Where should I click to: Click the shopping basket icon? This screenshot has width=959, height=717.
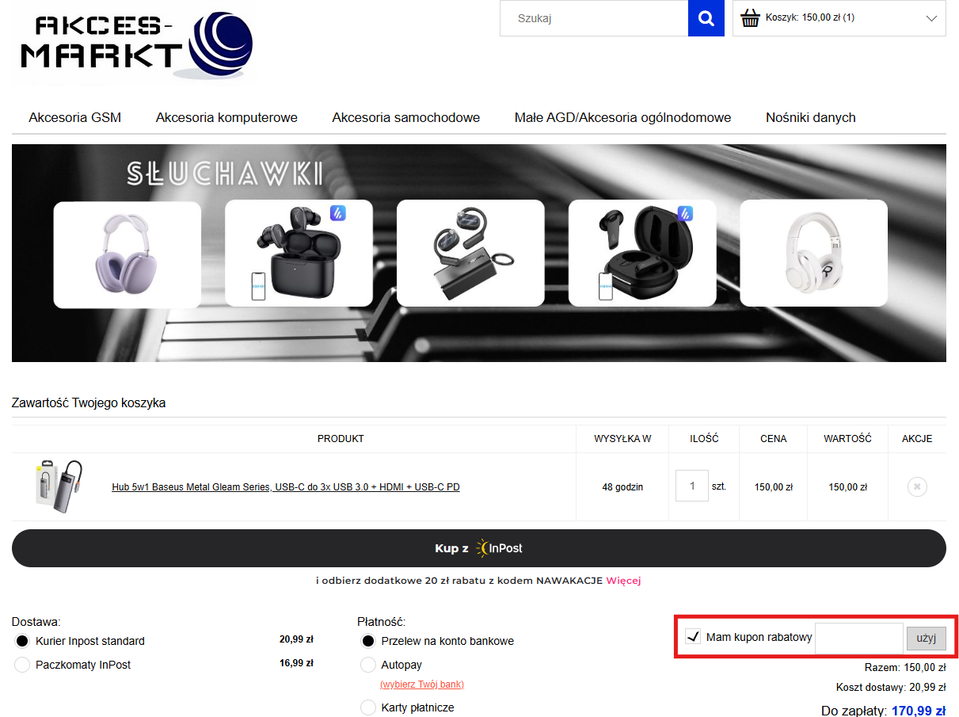pos(750,18)
